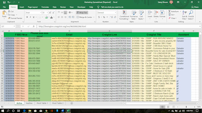Click the formula bar URL text
The height and width of the screenshot is (113, 202).
[62, 26]
